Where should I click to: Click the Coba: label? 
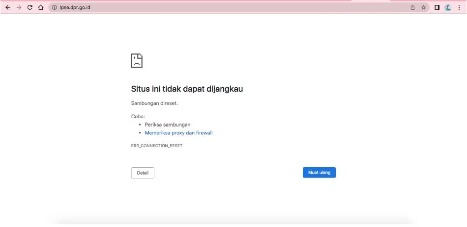(138, 117)
